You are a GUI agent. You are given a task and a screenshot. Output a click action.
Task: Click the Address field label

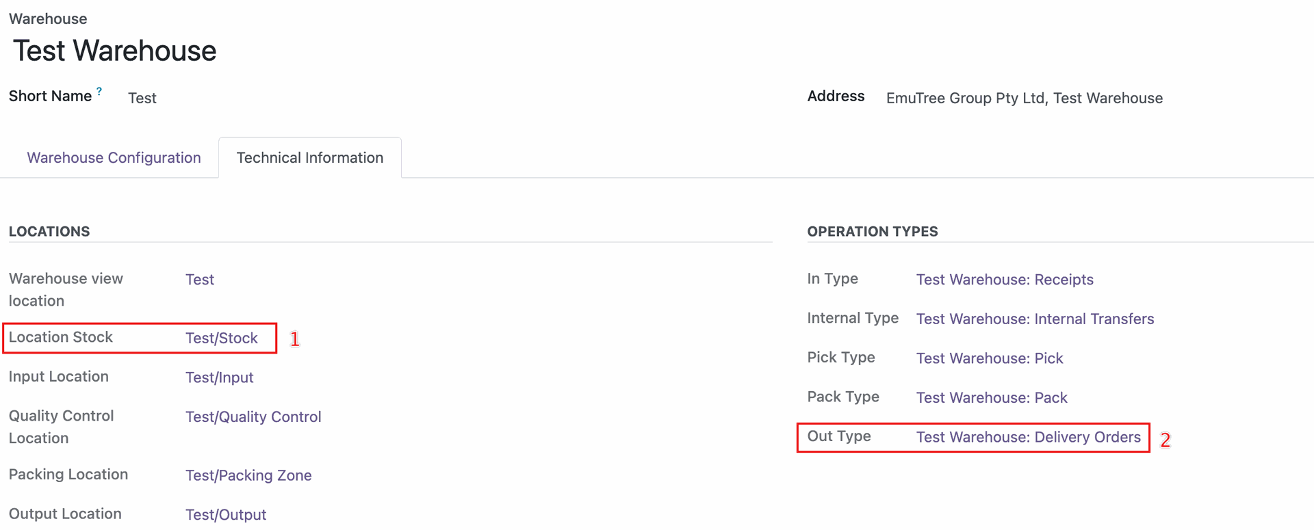(836, 96)
